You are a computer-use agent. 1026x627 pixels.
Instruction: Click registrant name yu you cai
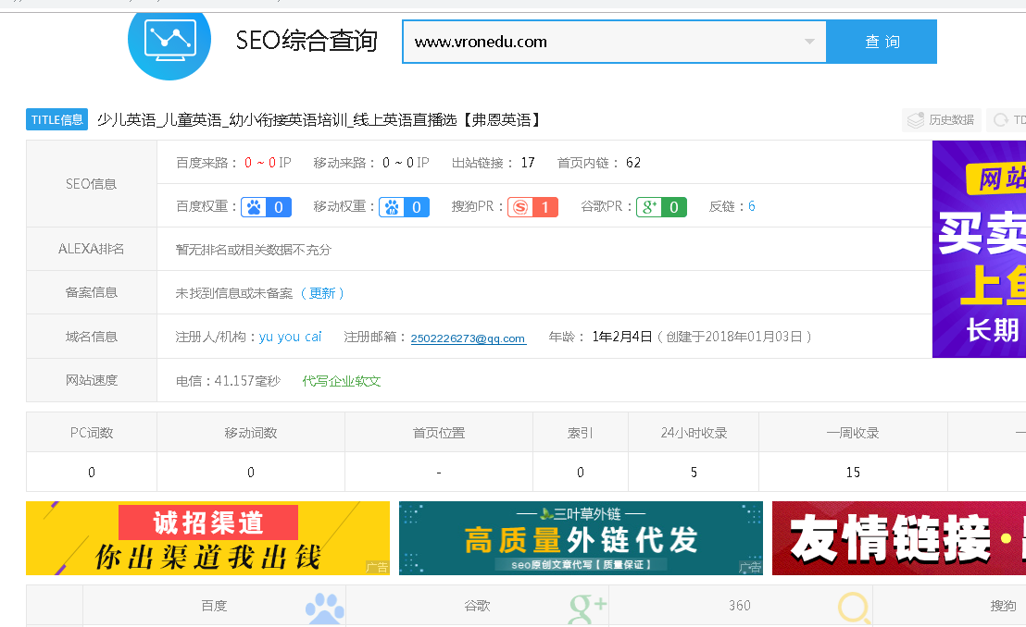coord(290,337)
